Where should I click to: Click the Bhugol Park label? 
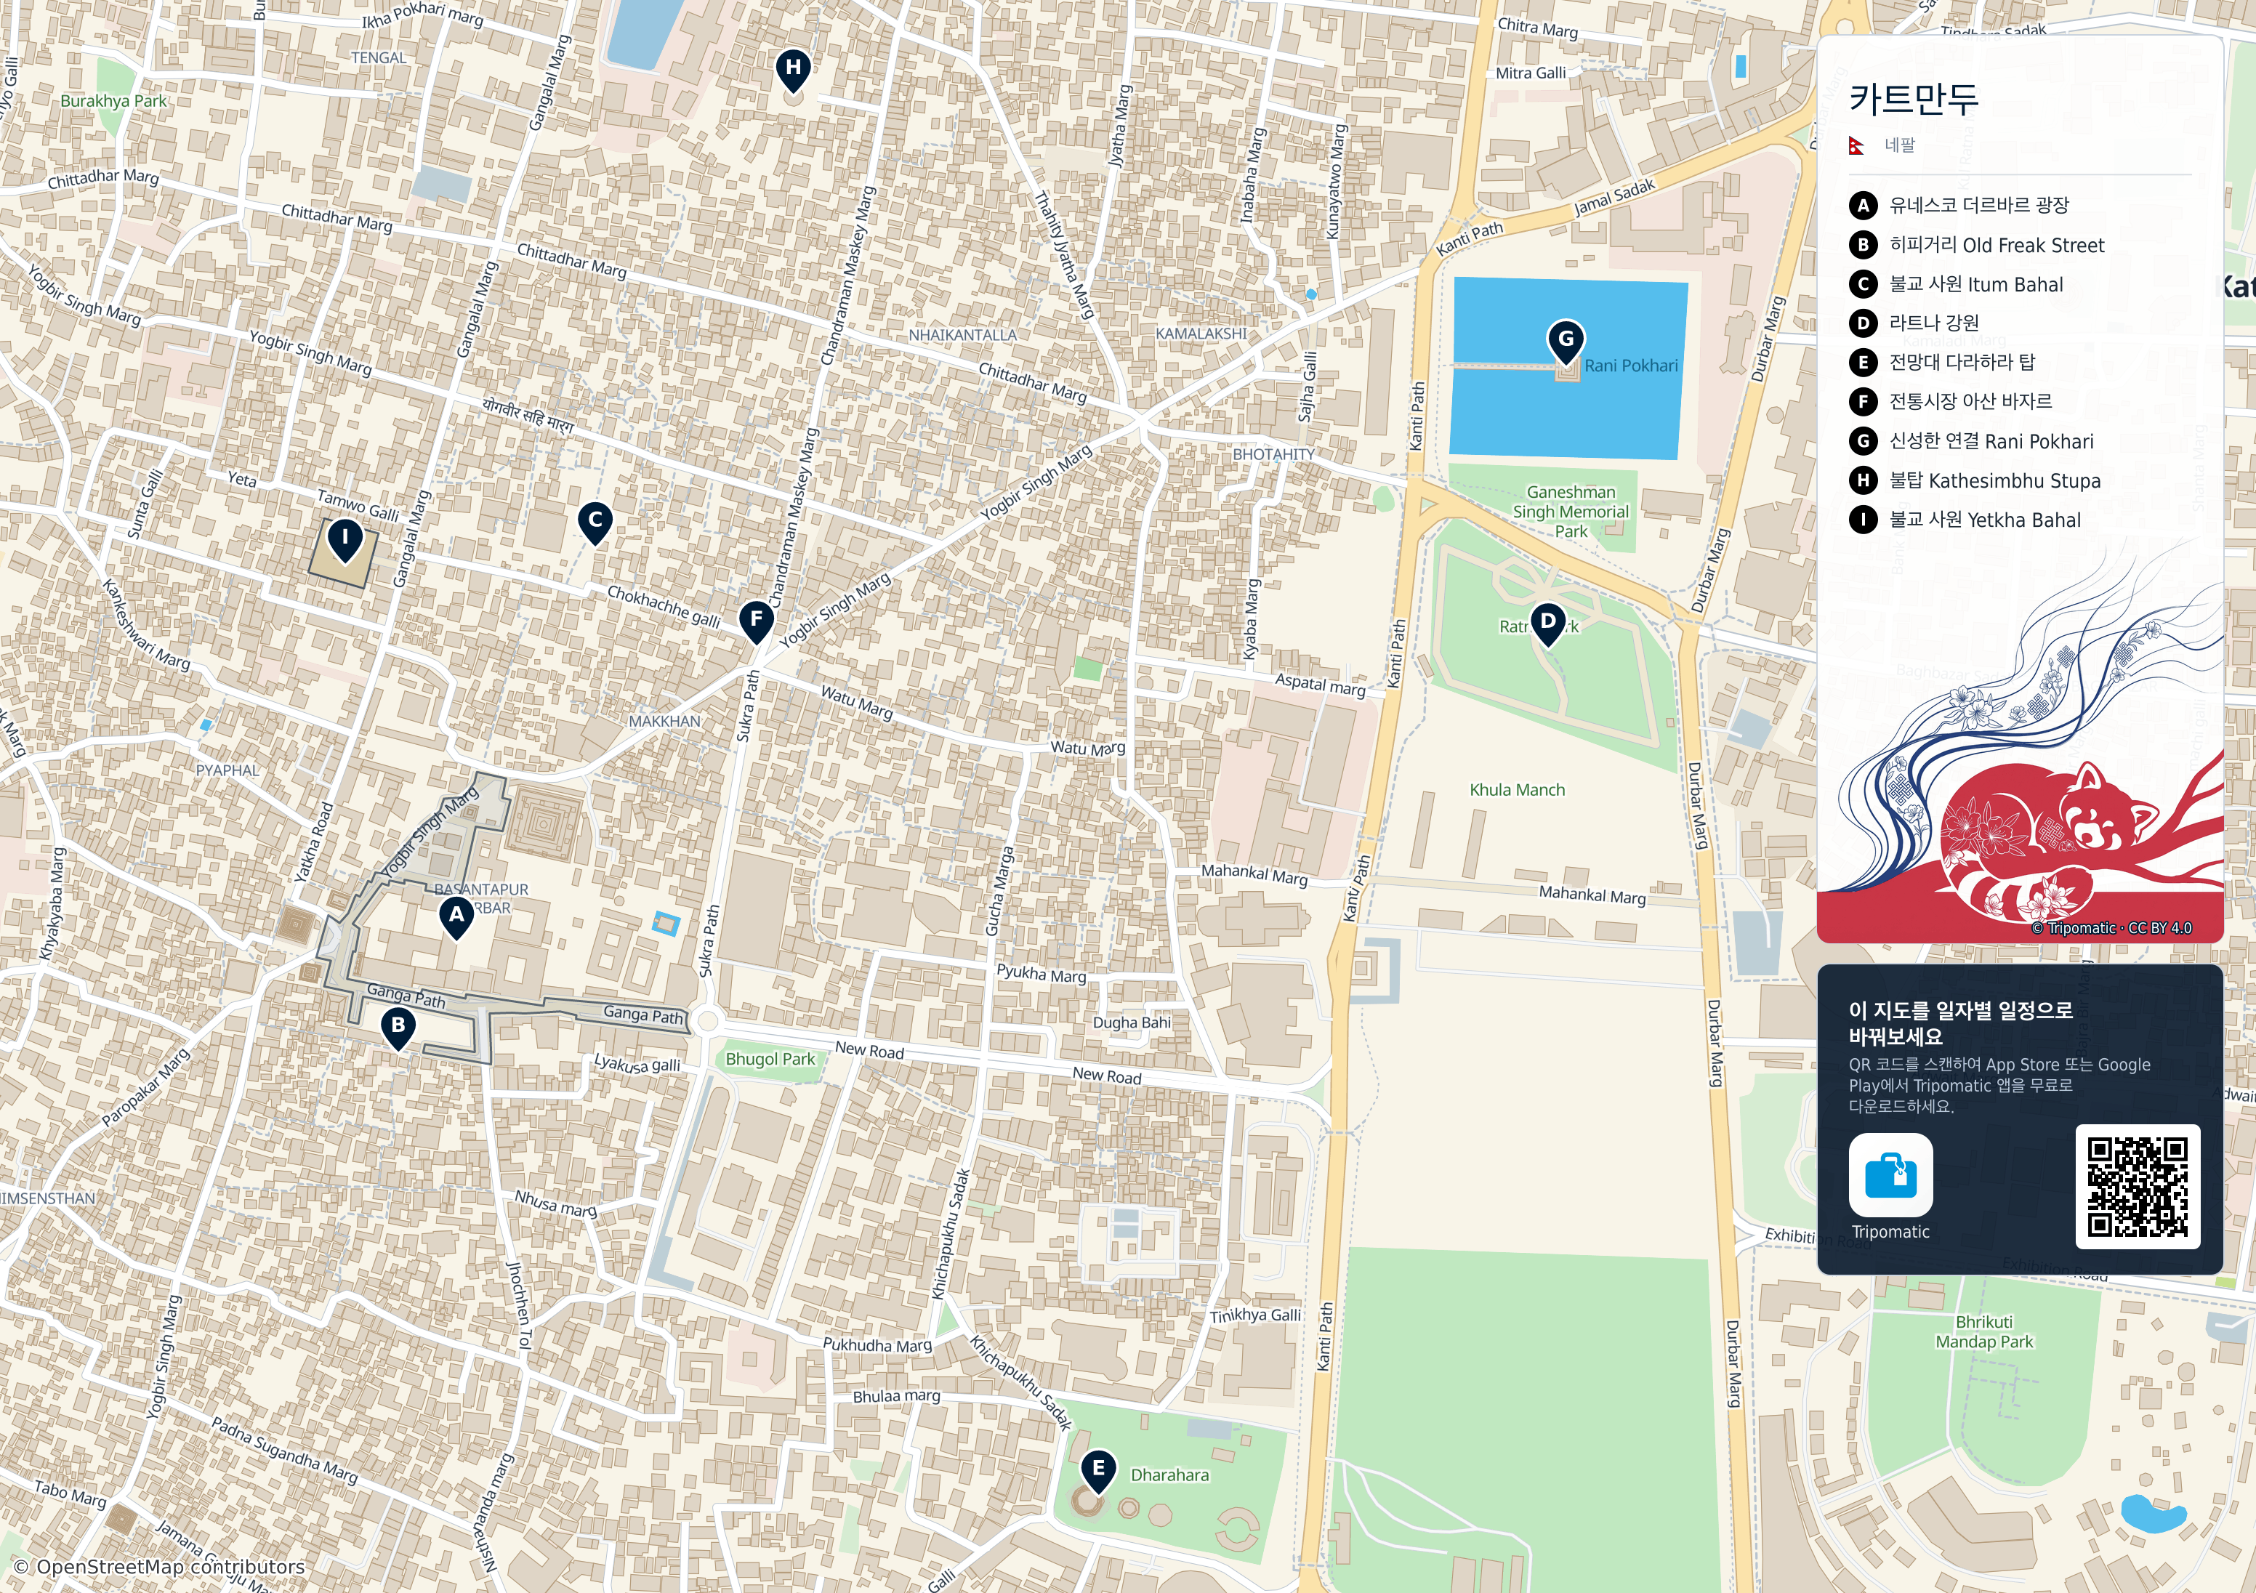[770, 1058]
